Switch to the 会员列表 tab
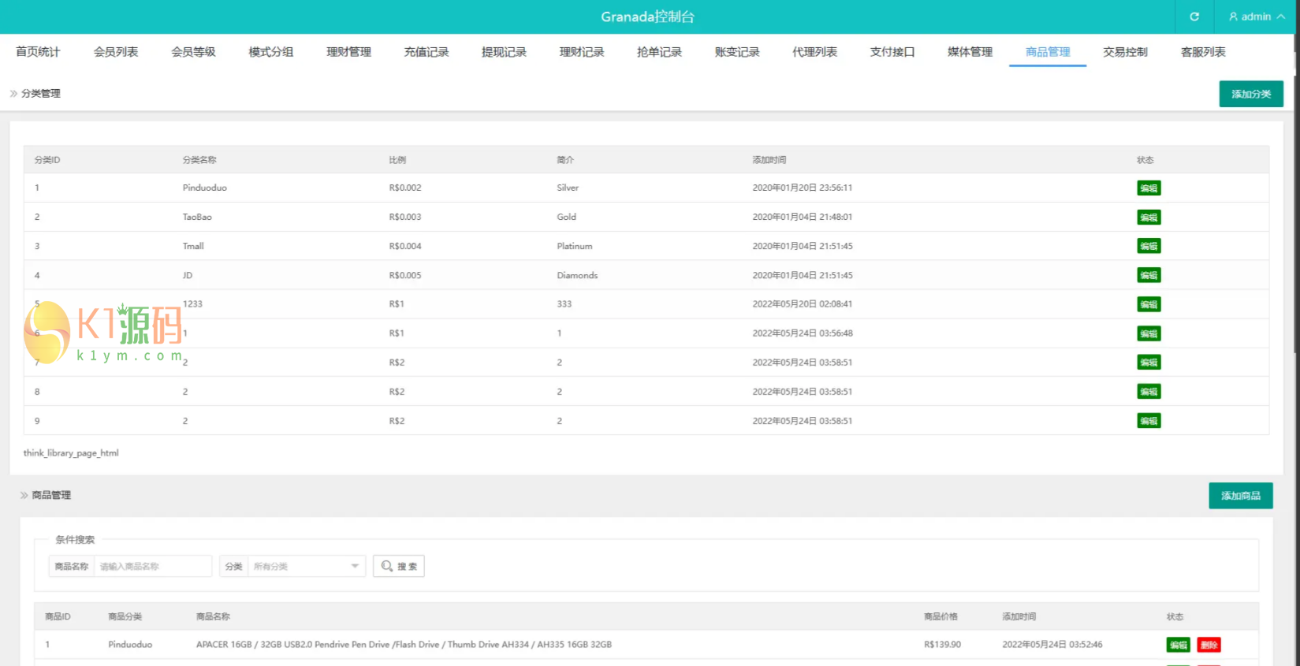The height and width of the screenshot is (666, 1300). click(x=116, y=52)
